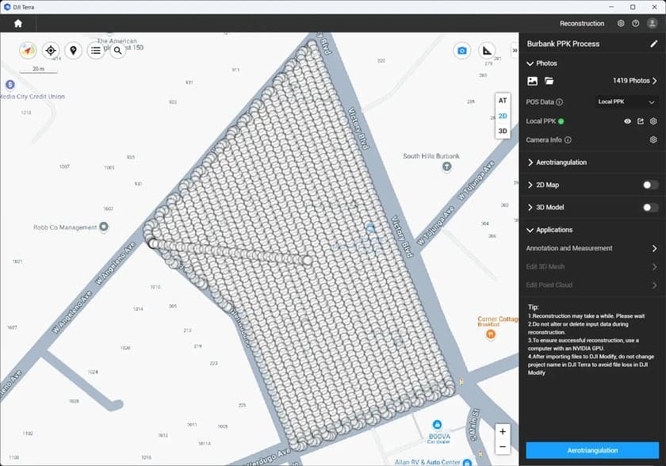Open the 1419 Photos list
666x466 pixels.
click(631, 81)
